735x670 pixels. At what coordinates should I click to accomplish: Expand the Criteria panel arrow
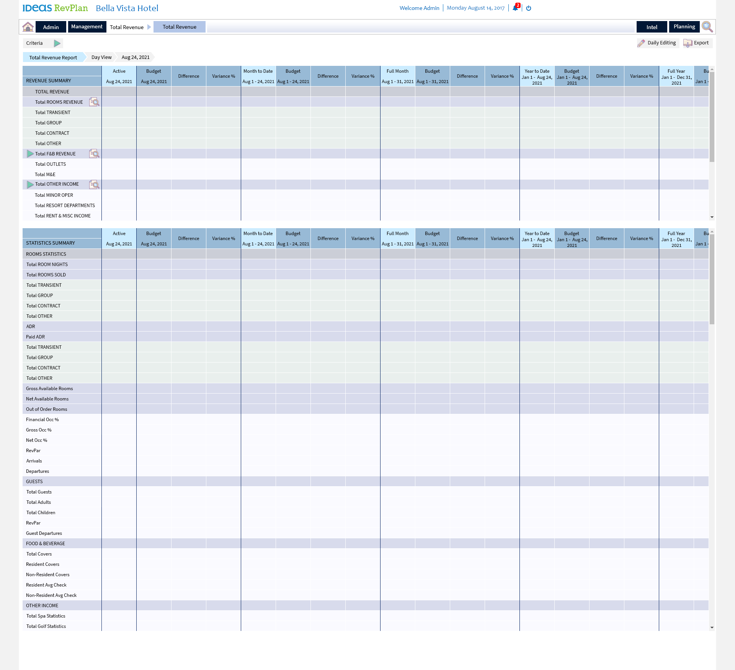pos(57,43)
